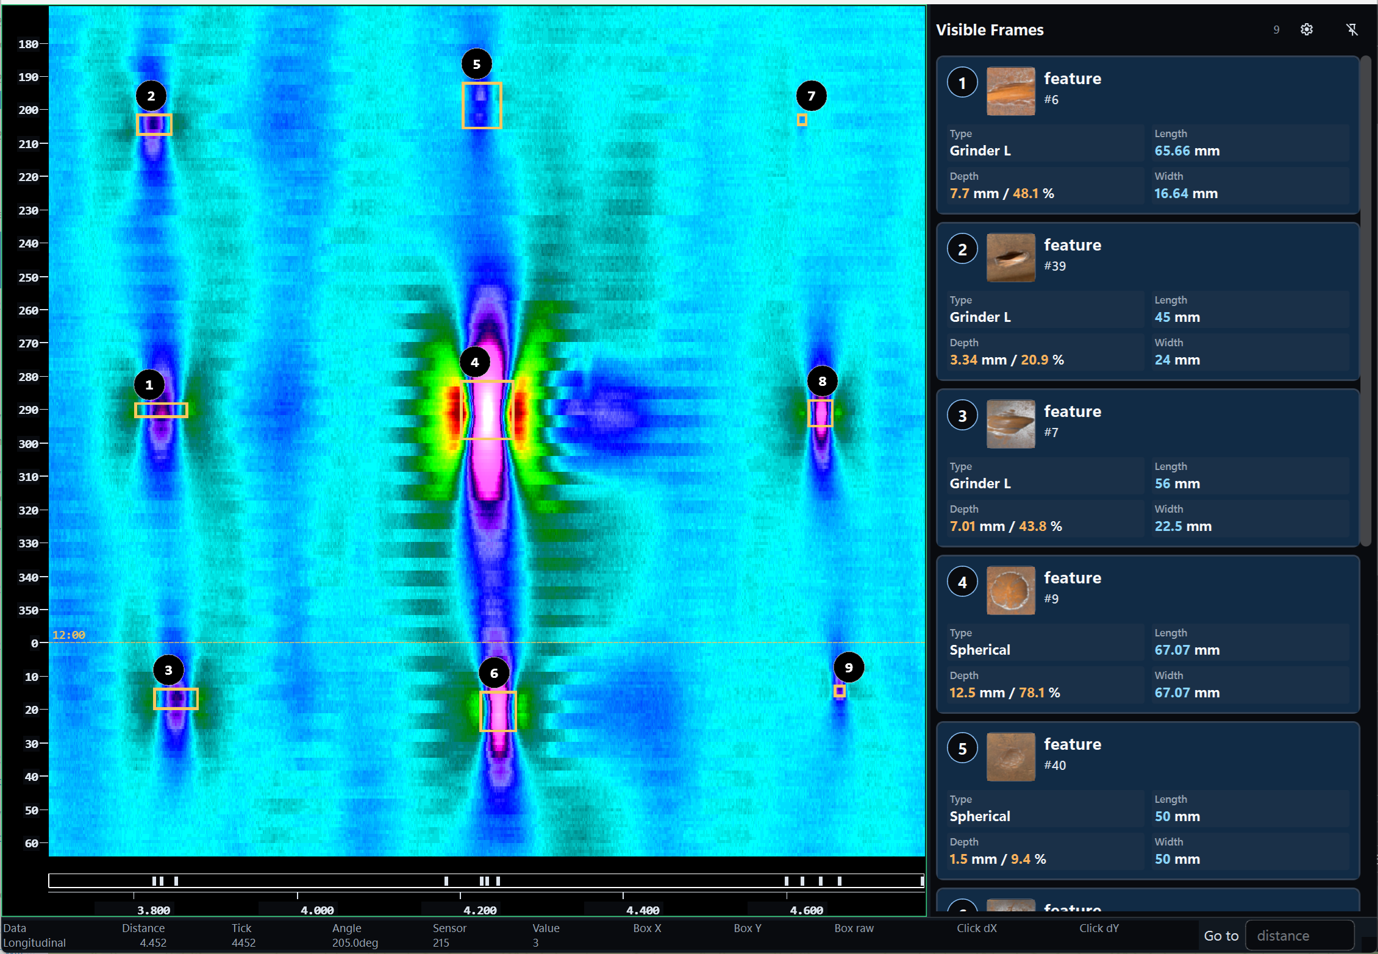This screenshot has height=954, width=1378.
Task: Open thumbnail of spherical feature #40
Action: pyautogui.click(x=1010, y=756)
